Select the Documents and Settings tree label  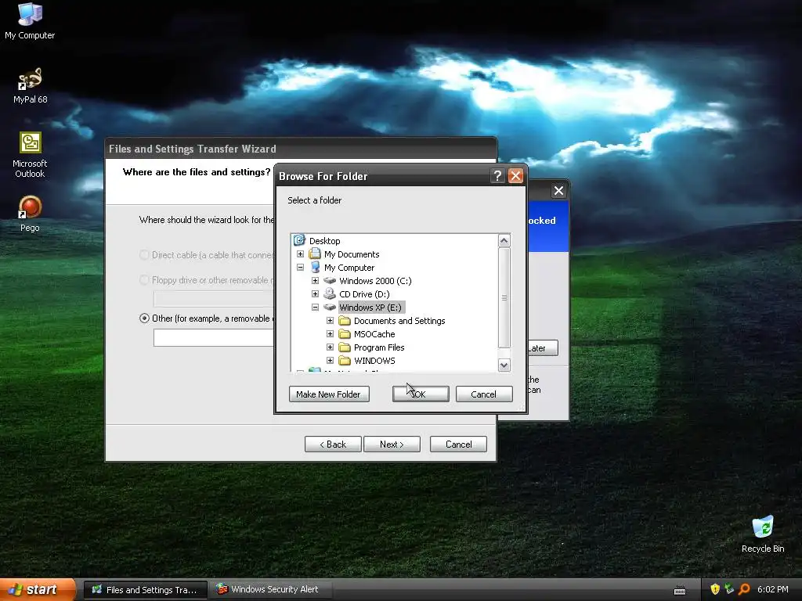399,320
